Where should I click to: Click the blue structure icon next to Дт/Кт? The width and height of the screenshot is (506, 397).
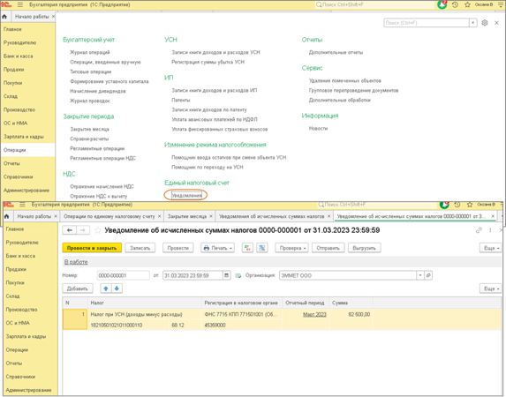pyautogui.click(x=262, y=248)
